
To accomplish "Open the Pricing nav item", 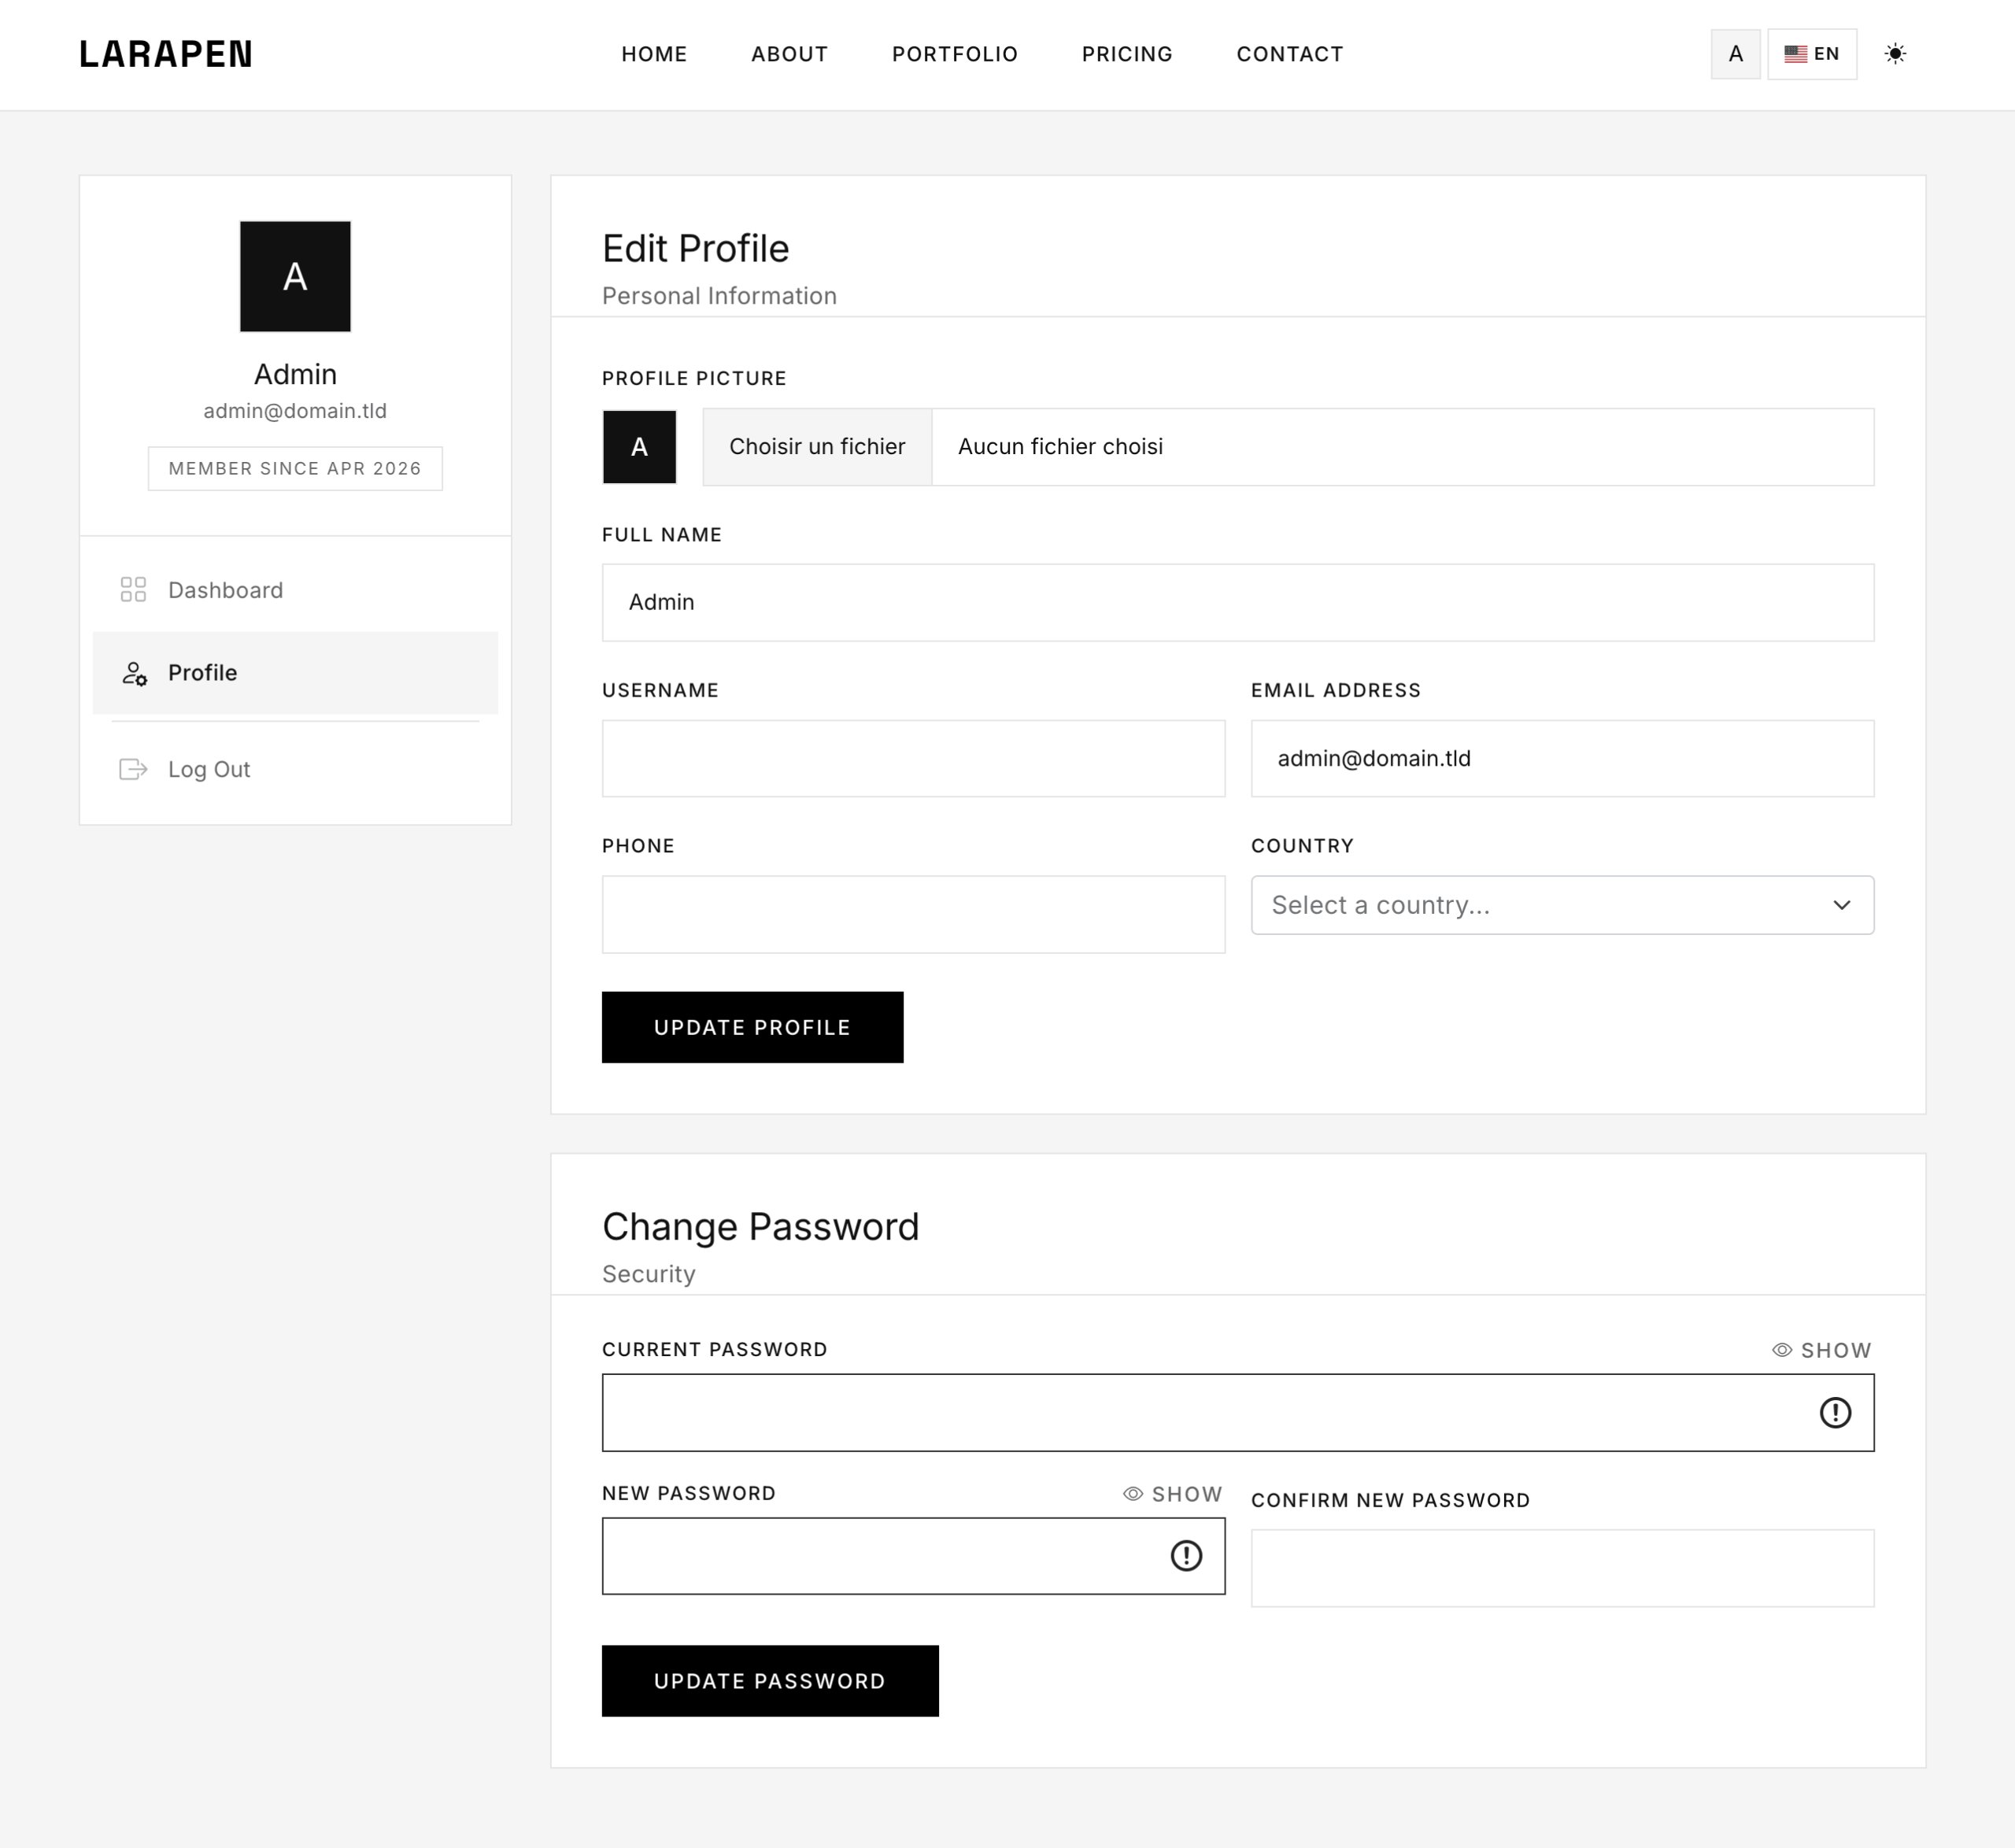I will [1126, 54].
